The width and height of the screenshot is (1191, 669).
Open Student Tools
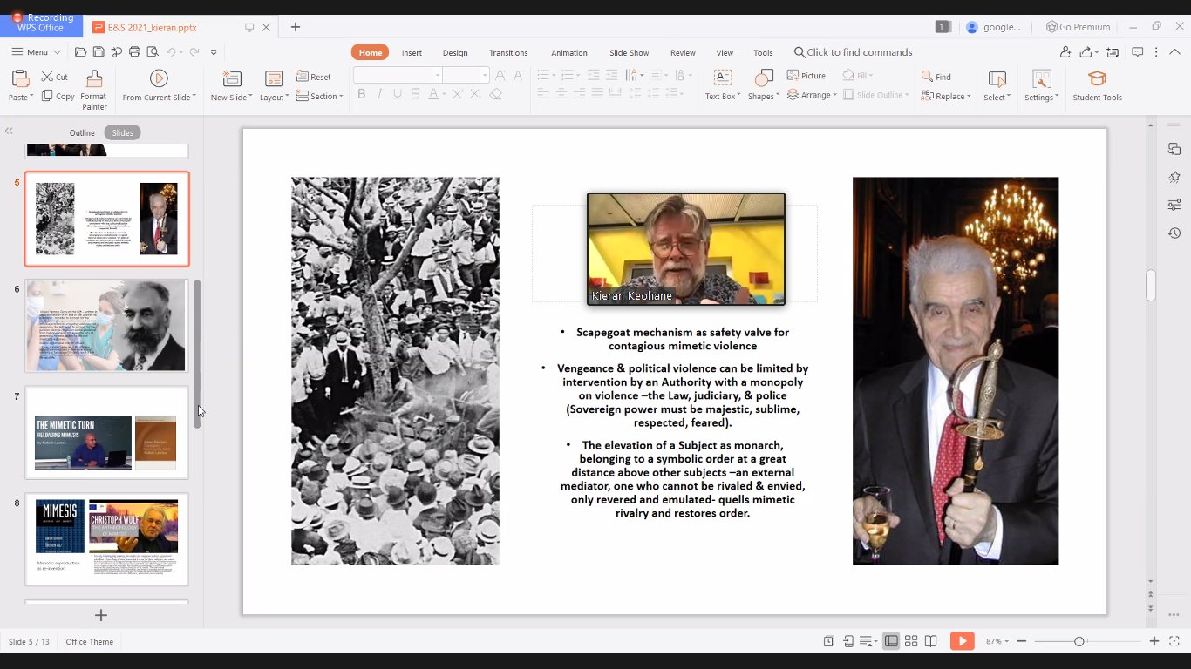click(x=1097, y=86)
